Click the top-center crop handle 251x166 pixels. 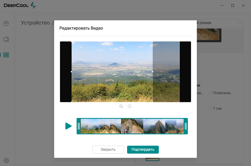[112, 42]
